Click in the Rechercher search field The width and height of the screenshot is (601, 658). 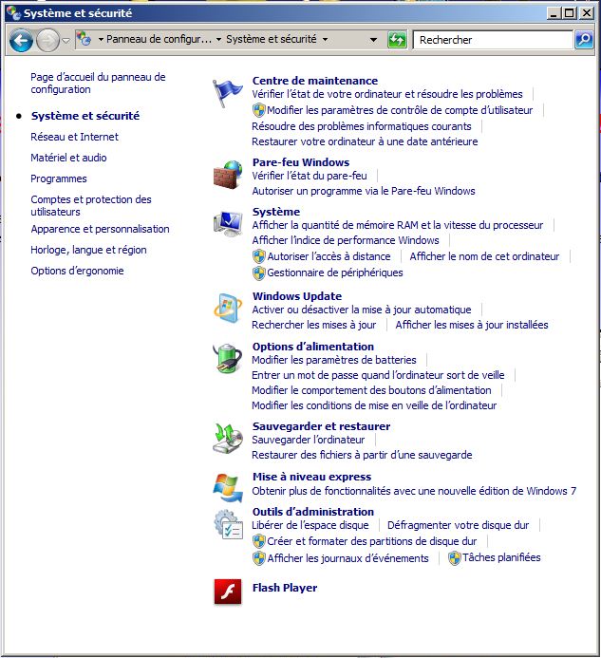[493, 40]
